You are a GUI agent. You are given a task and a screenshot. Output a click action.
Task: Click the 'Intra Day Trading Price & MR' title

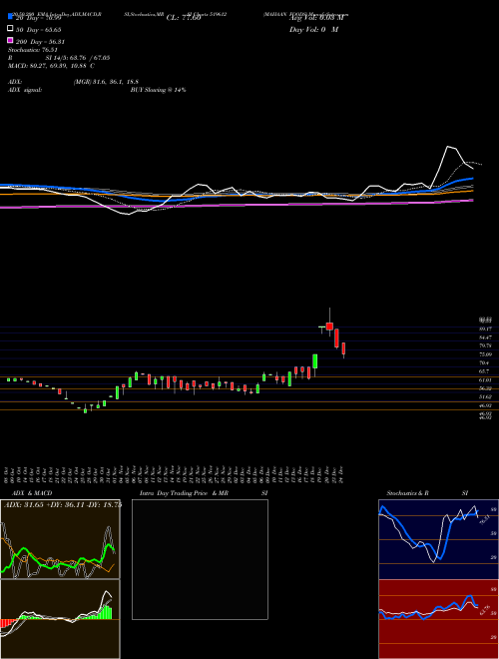click(x=184, y=493)
